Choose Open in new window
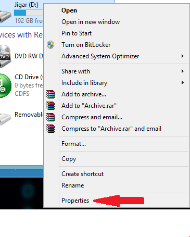The width and height of the screenshot is (190, 237). point(124,22)
